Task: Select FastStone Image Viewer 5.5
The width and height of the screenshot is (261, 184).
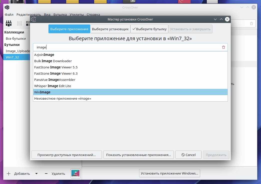Action: [130, 67]
